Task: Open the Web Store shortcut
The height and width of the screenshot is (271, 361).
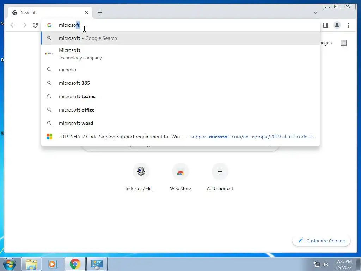Action: pos(180,177)
